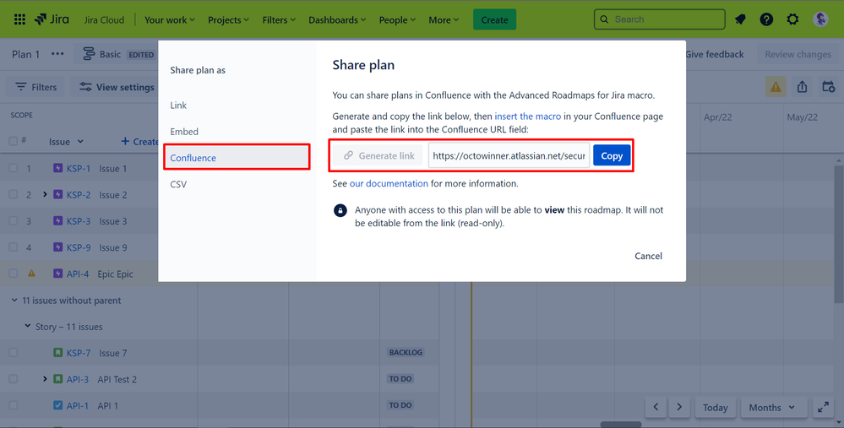
Task: Click the Today button
Action: [716, 408]
